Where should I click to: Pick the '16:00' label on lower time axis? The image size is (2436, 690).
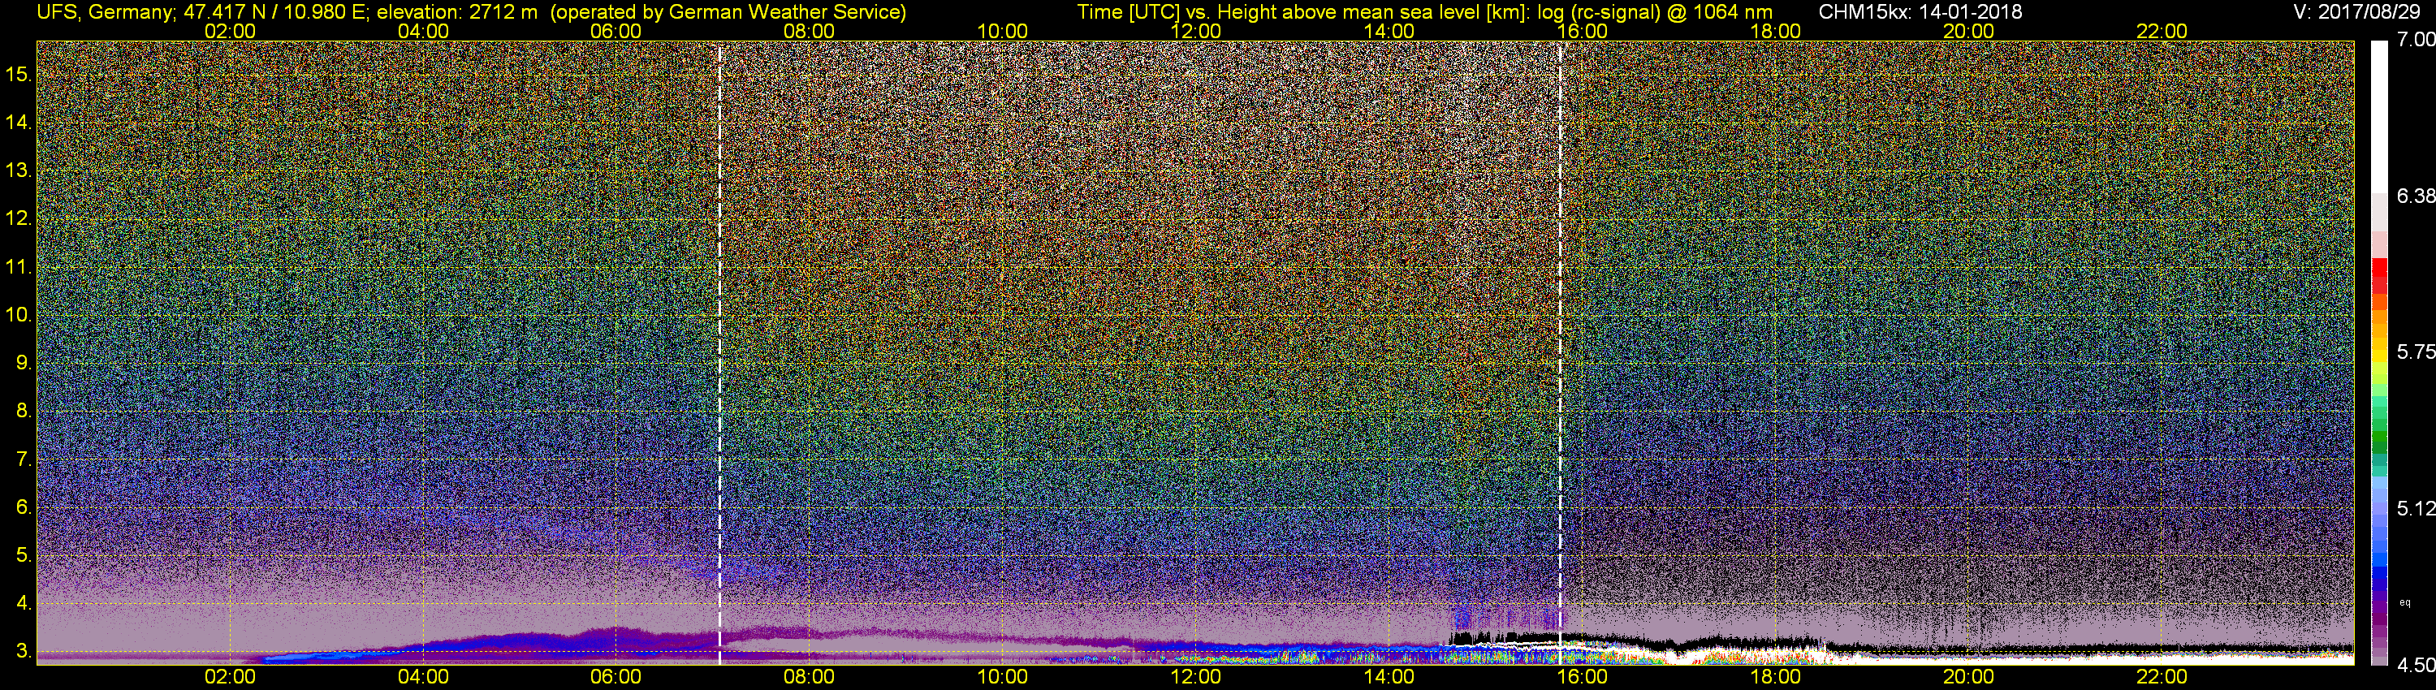point(1582,677)
